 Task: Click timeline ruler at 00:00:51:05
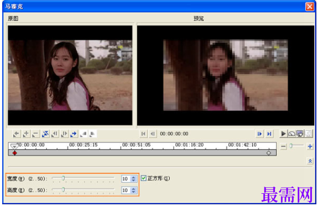[x=136, y=145]
